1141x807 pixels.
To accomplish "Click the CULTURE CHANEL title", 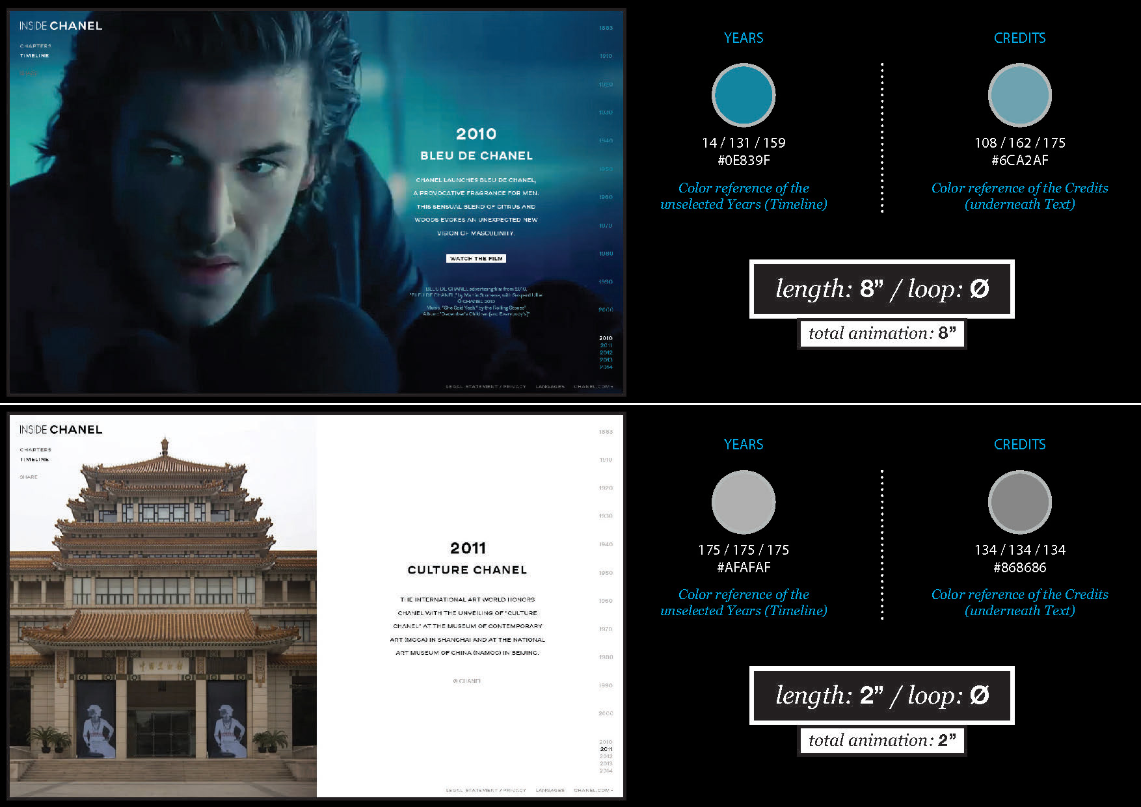I will [467, 570].
